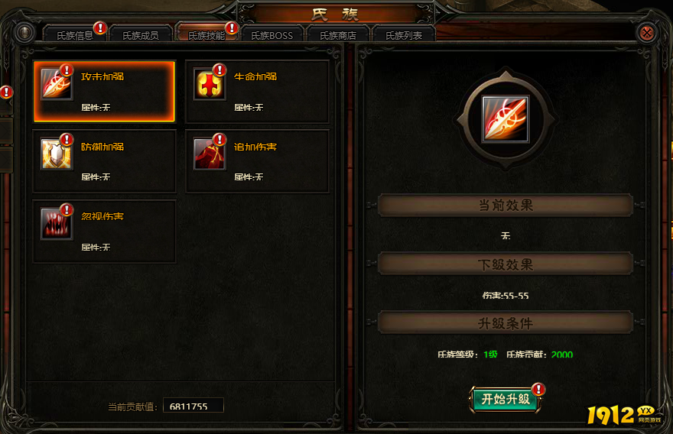
Task: Open the 氏族技能 tab
Action: 206,35
